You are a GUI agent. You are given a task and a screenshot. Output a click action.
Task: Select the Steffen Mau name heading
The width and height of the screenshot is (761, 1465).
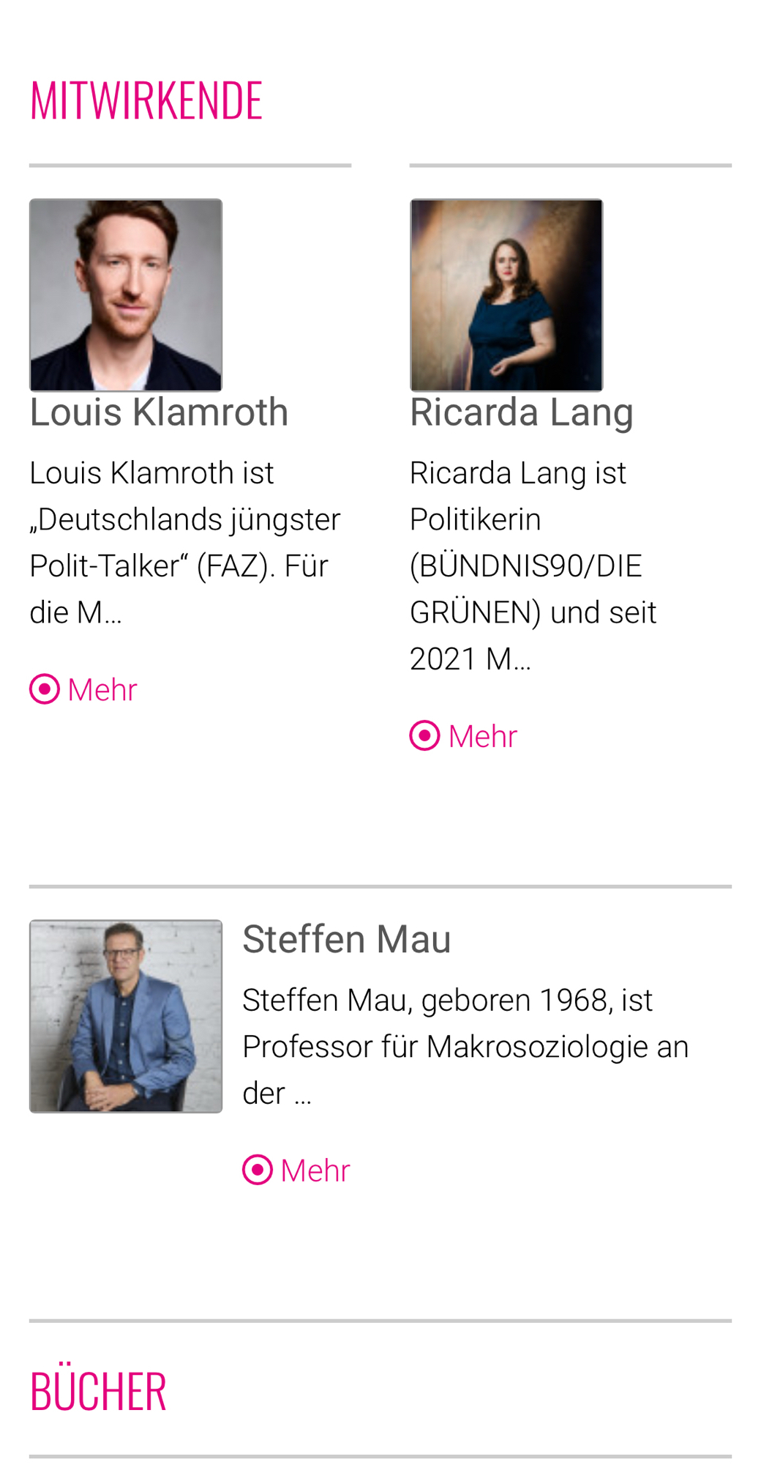click(x=346, y=939)
